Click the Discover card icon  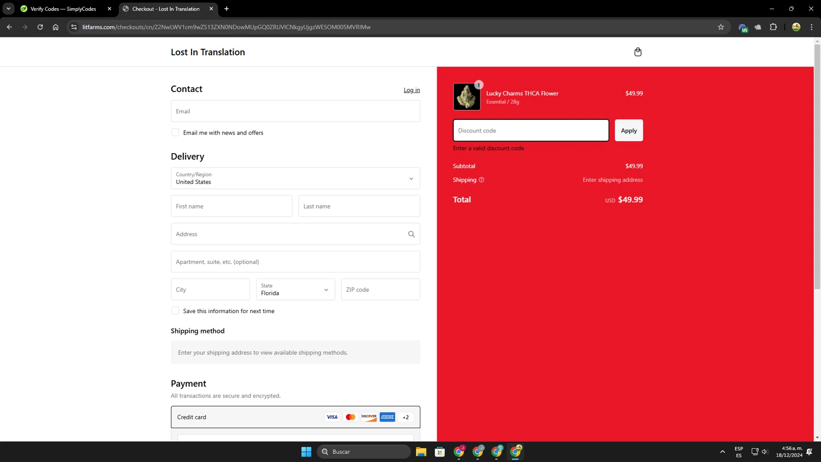click(x=369, y=417)
